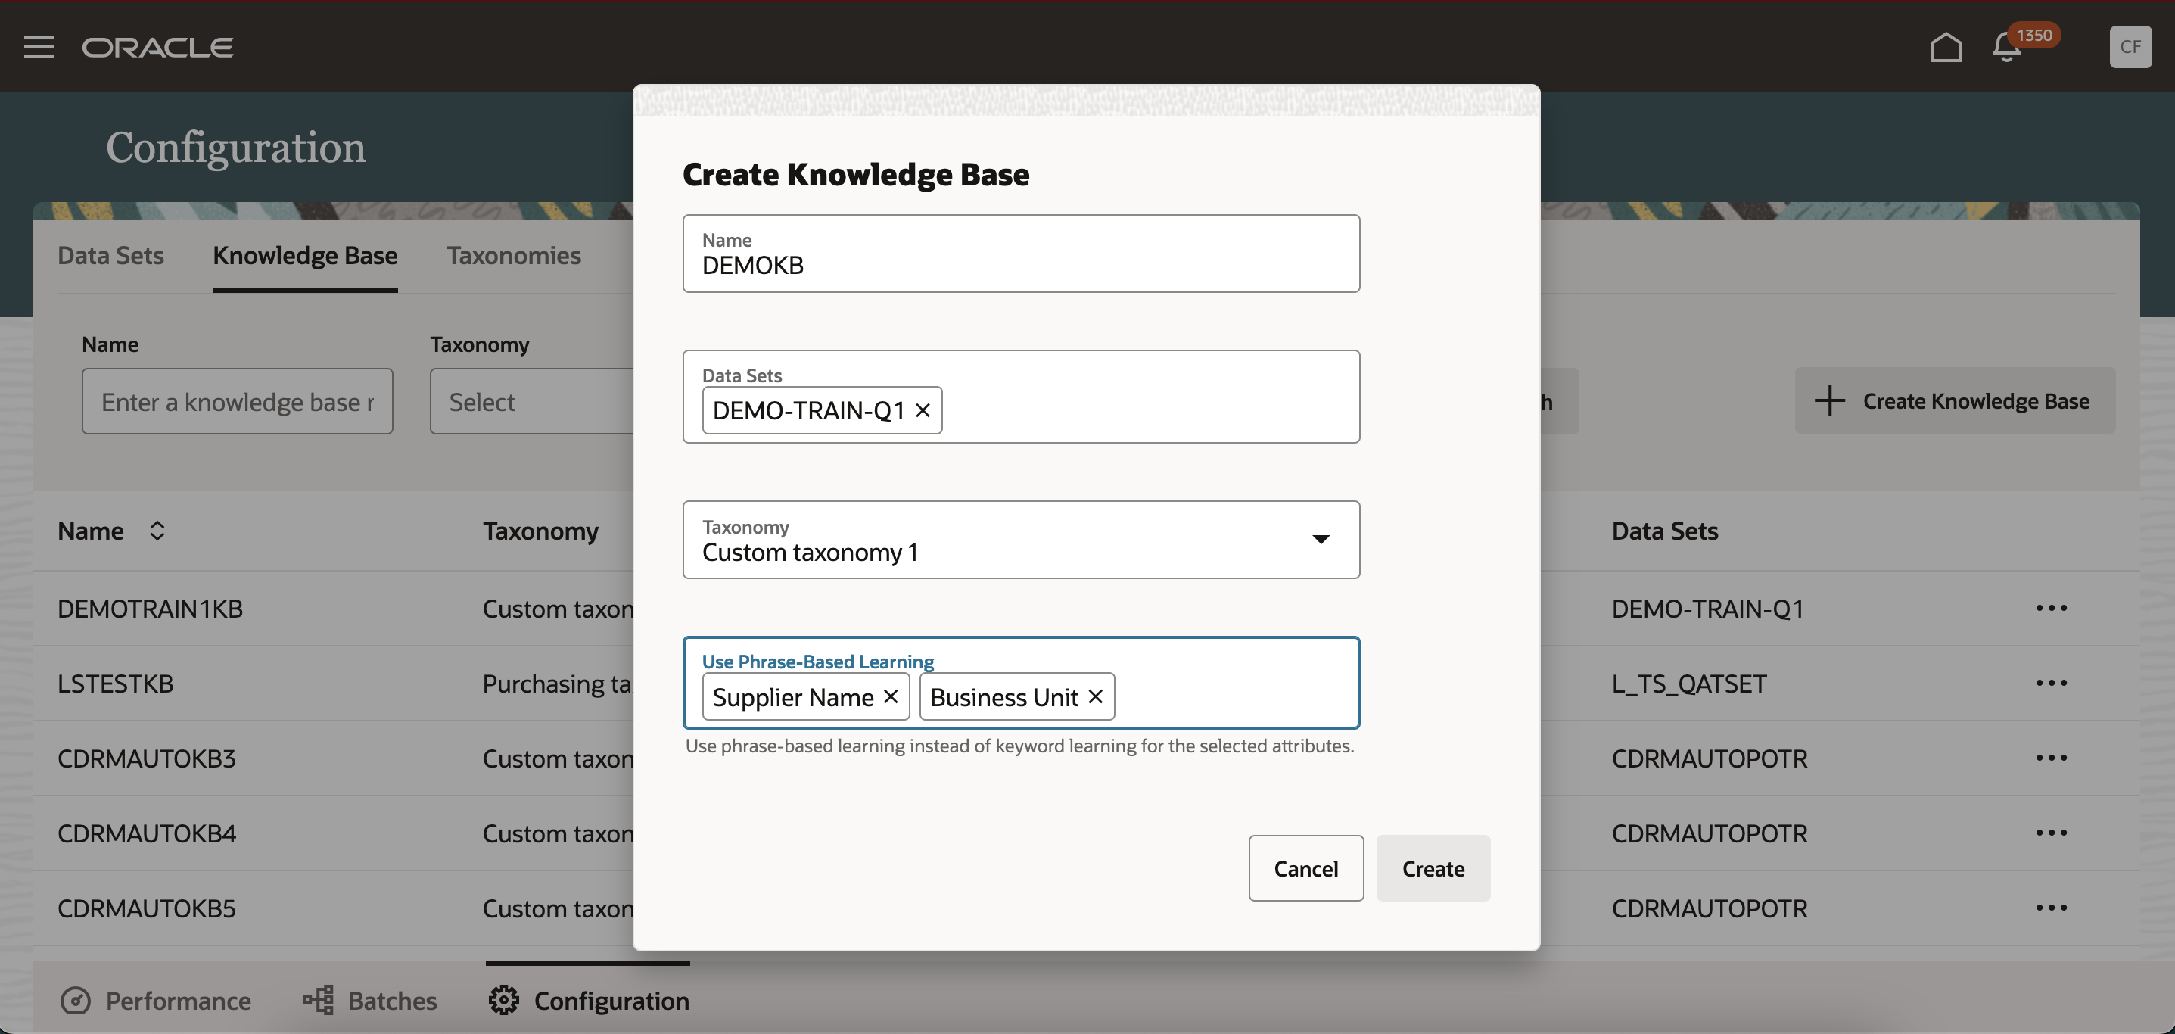Open actions menu for DEMOTRAIN1KB row
Viewport: 2175px width, 1034px height.
point(2051,609)
